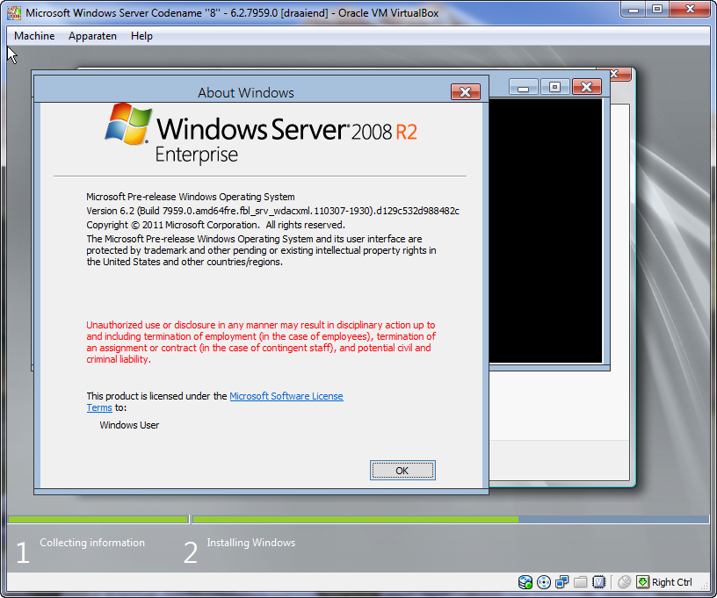Close the VirtualBox VM window

tap(690, 9)
